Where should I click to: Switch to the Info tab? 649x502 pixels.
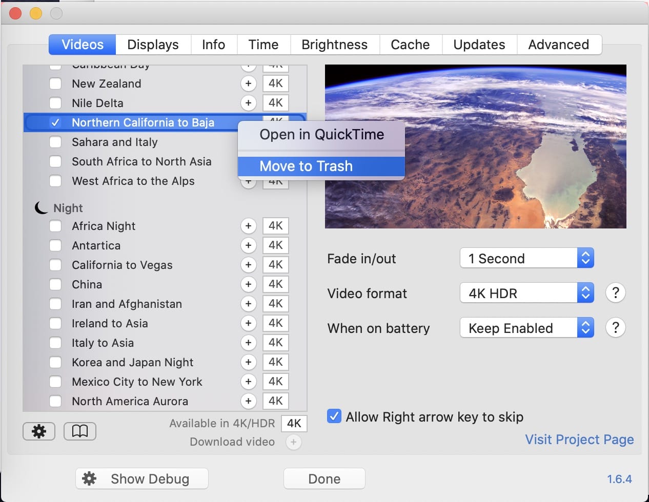[214, 45]
